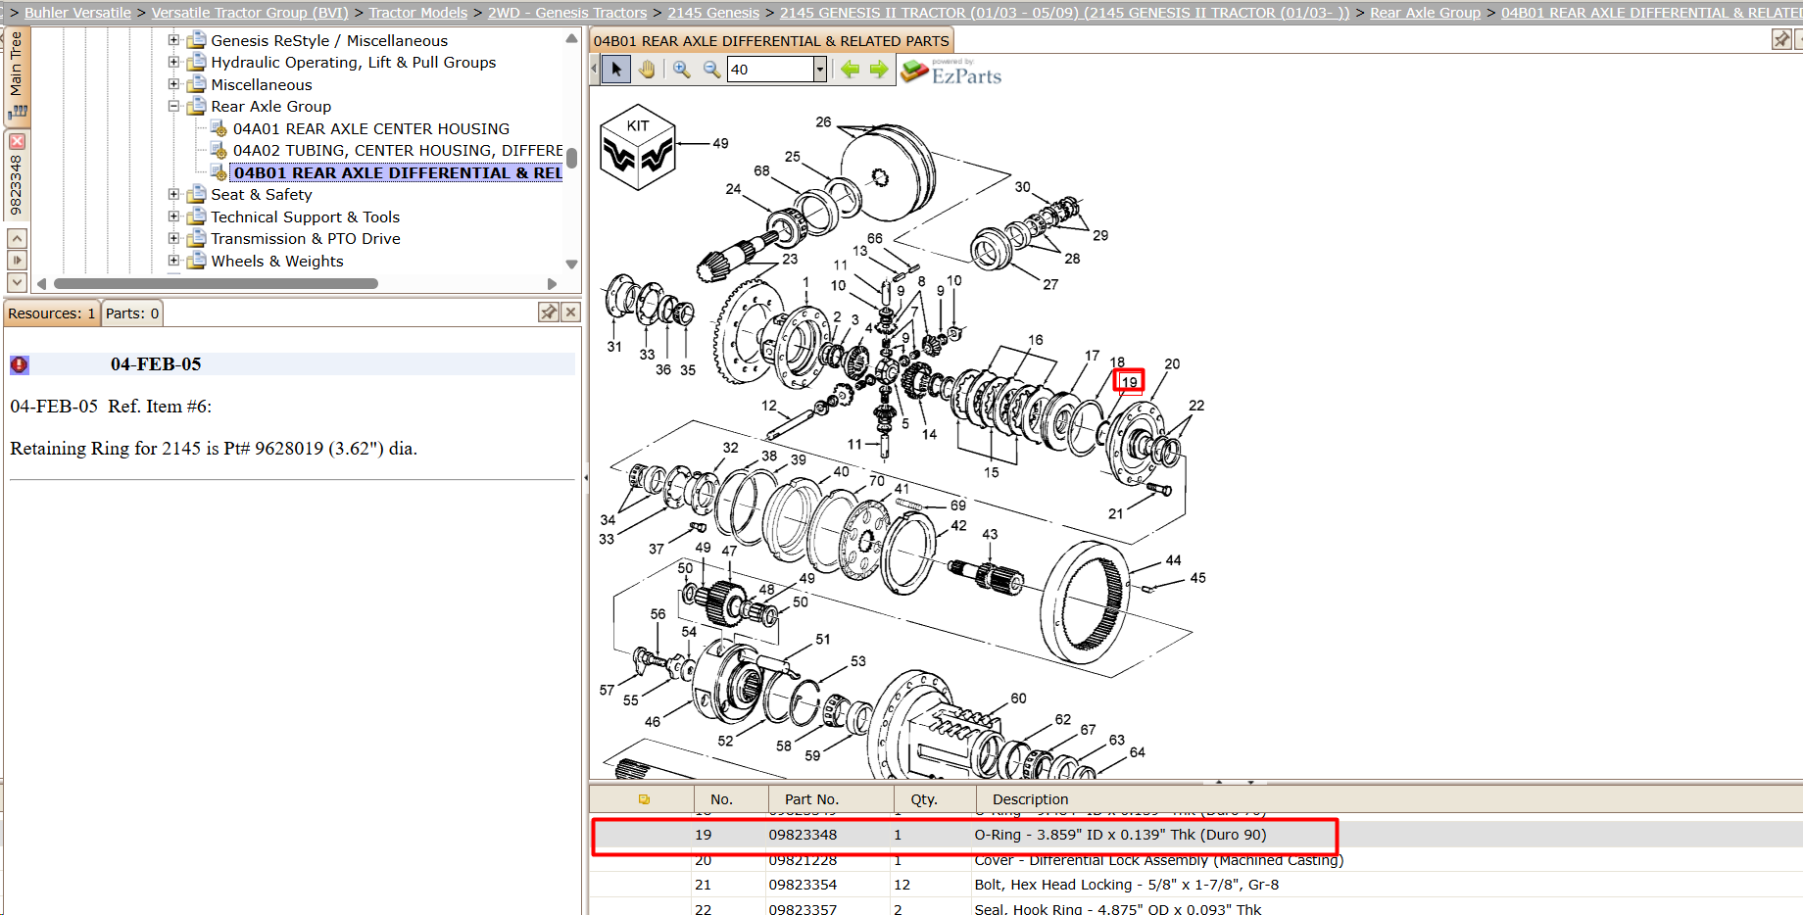
Task: Select the arrow pointer tool
Action: pos(616,70)
